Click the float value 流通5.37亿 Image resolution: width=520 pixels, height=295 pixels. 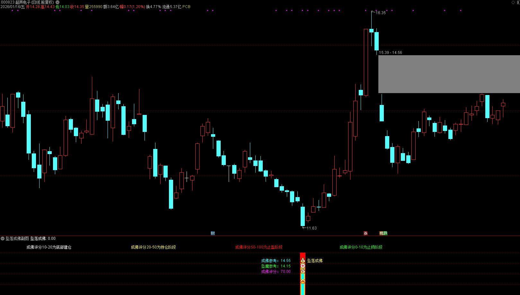tap(172, 7)
